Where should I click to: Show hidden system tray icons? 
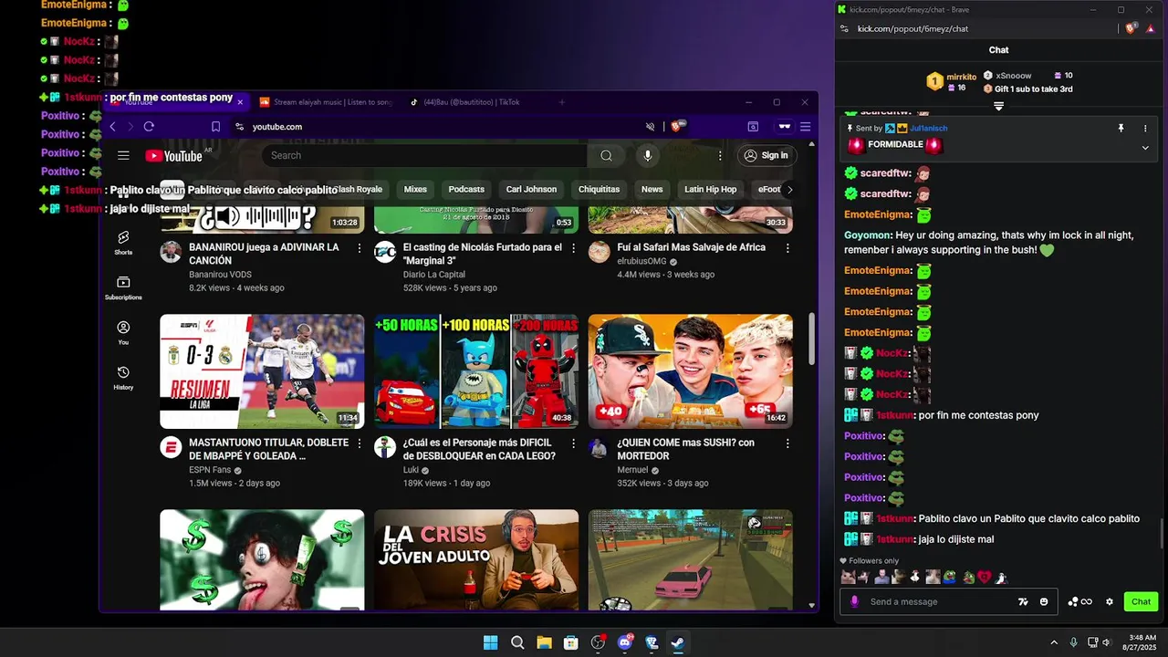click(1054, 642)
